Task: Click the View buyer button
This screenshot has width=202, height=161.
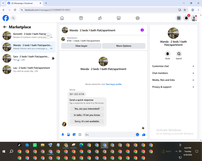Action: coord(81,46)
